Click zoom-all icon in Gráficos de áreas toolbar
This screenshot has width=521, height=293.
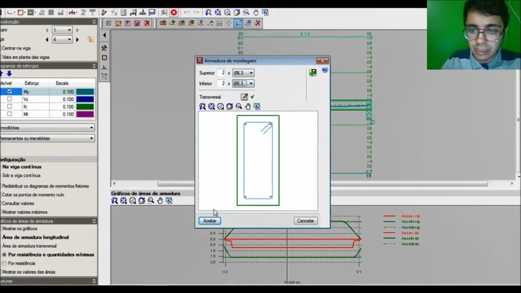pyautogui.click(x=123, y=201)
